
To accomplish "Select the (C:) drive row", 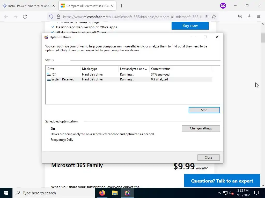I will 129,75.
